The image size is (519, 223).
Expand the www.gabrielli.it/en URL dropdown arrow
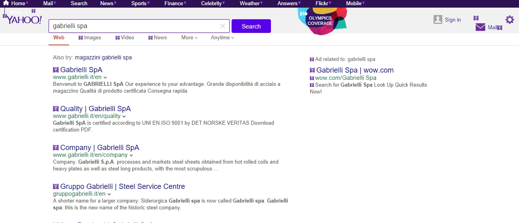click(x=105, y=77)
